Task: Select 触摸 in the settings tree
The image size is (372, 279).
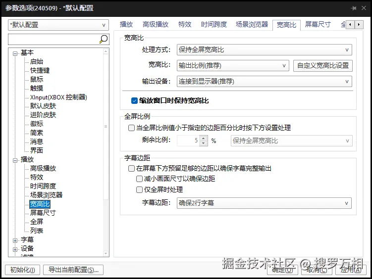Action: click(x=37, y=88)
